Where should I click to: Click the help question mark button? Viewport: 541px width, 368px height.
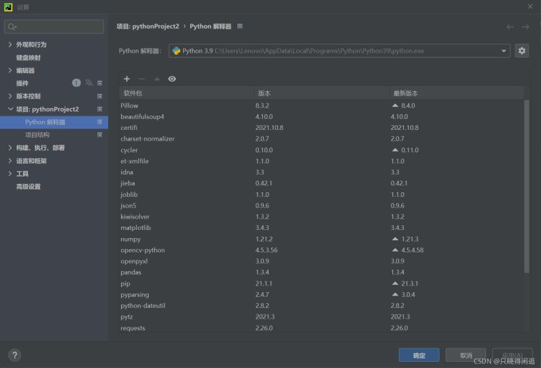coord(14,355)
